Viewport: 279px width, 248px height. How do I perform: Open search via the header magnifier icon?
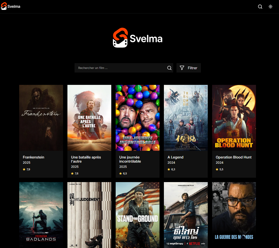(260, 7)
